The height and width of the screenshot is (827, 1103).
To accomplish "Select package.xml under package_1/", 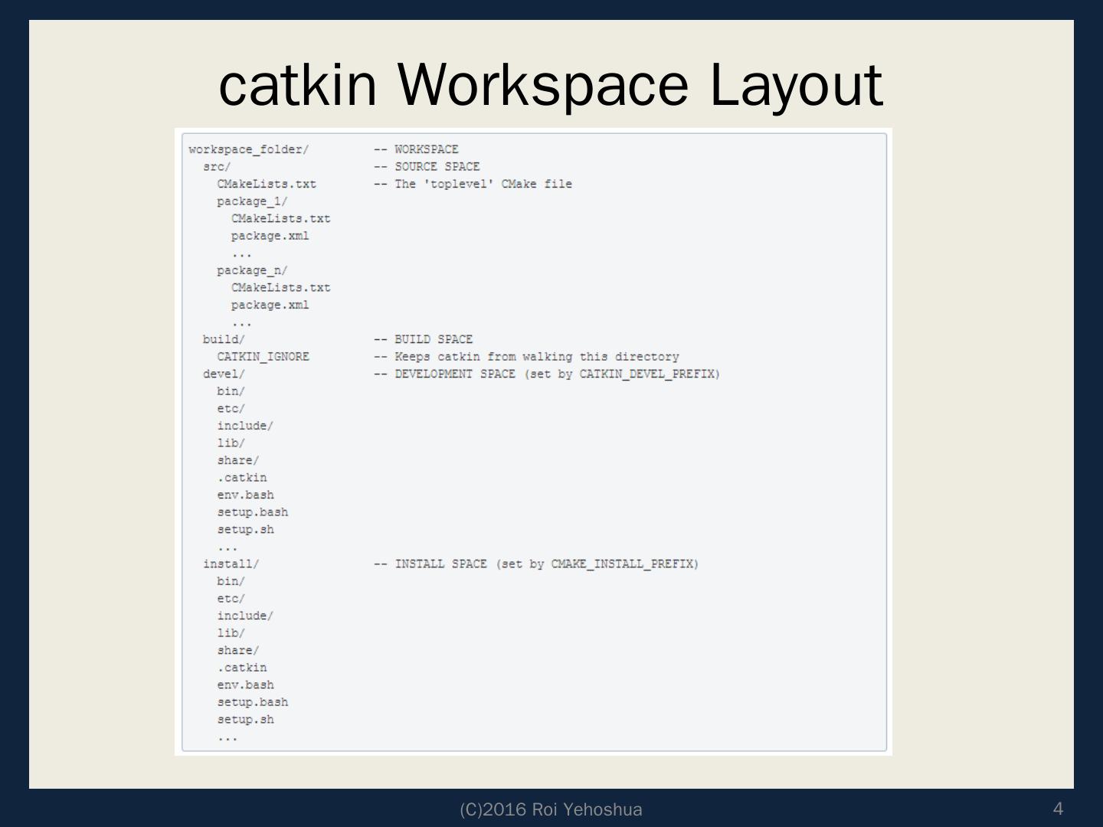I will (270, 236).
